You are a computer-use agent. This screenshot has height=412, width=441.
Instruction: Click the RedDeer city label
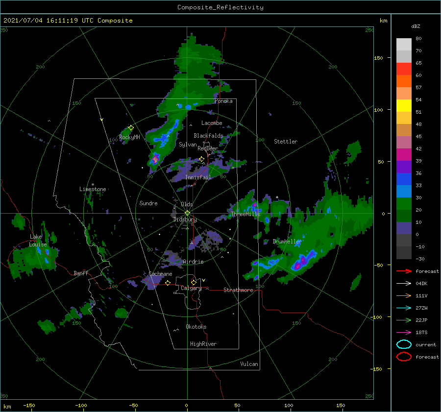pyautogui.click(x=208, y=148)
